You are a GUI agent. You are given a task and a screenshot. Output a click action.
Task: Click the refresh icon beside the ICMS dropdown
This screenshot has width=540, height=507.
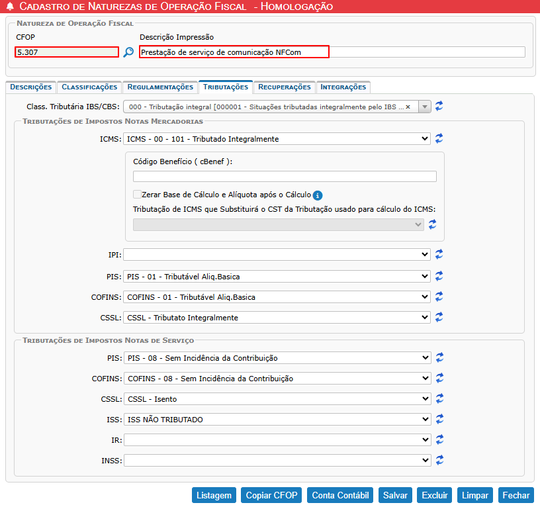point(439,139)
